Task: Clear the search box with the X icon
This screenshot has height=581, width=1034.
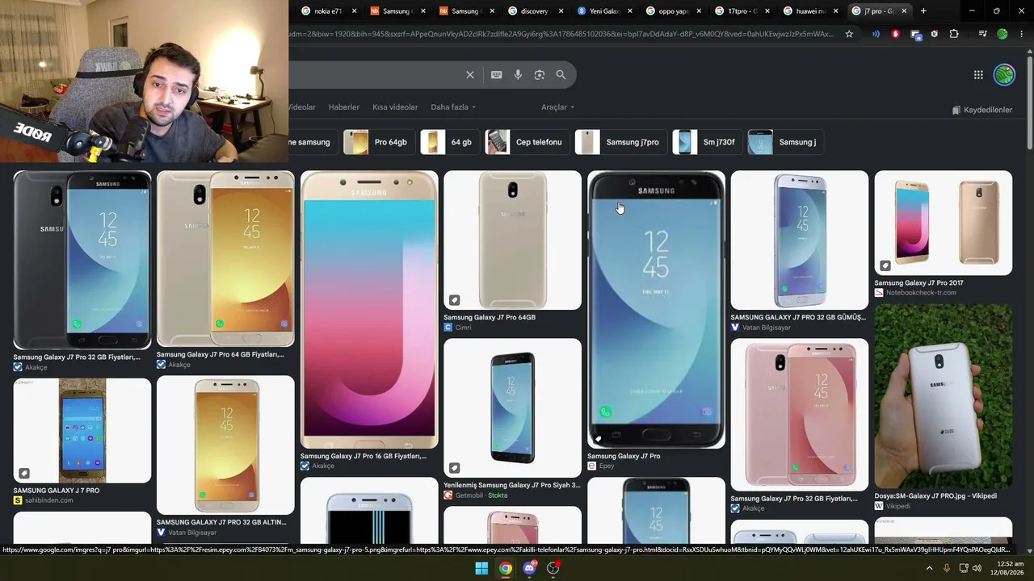Action: click(470, 75)
